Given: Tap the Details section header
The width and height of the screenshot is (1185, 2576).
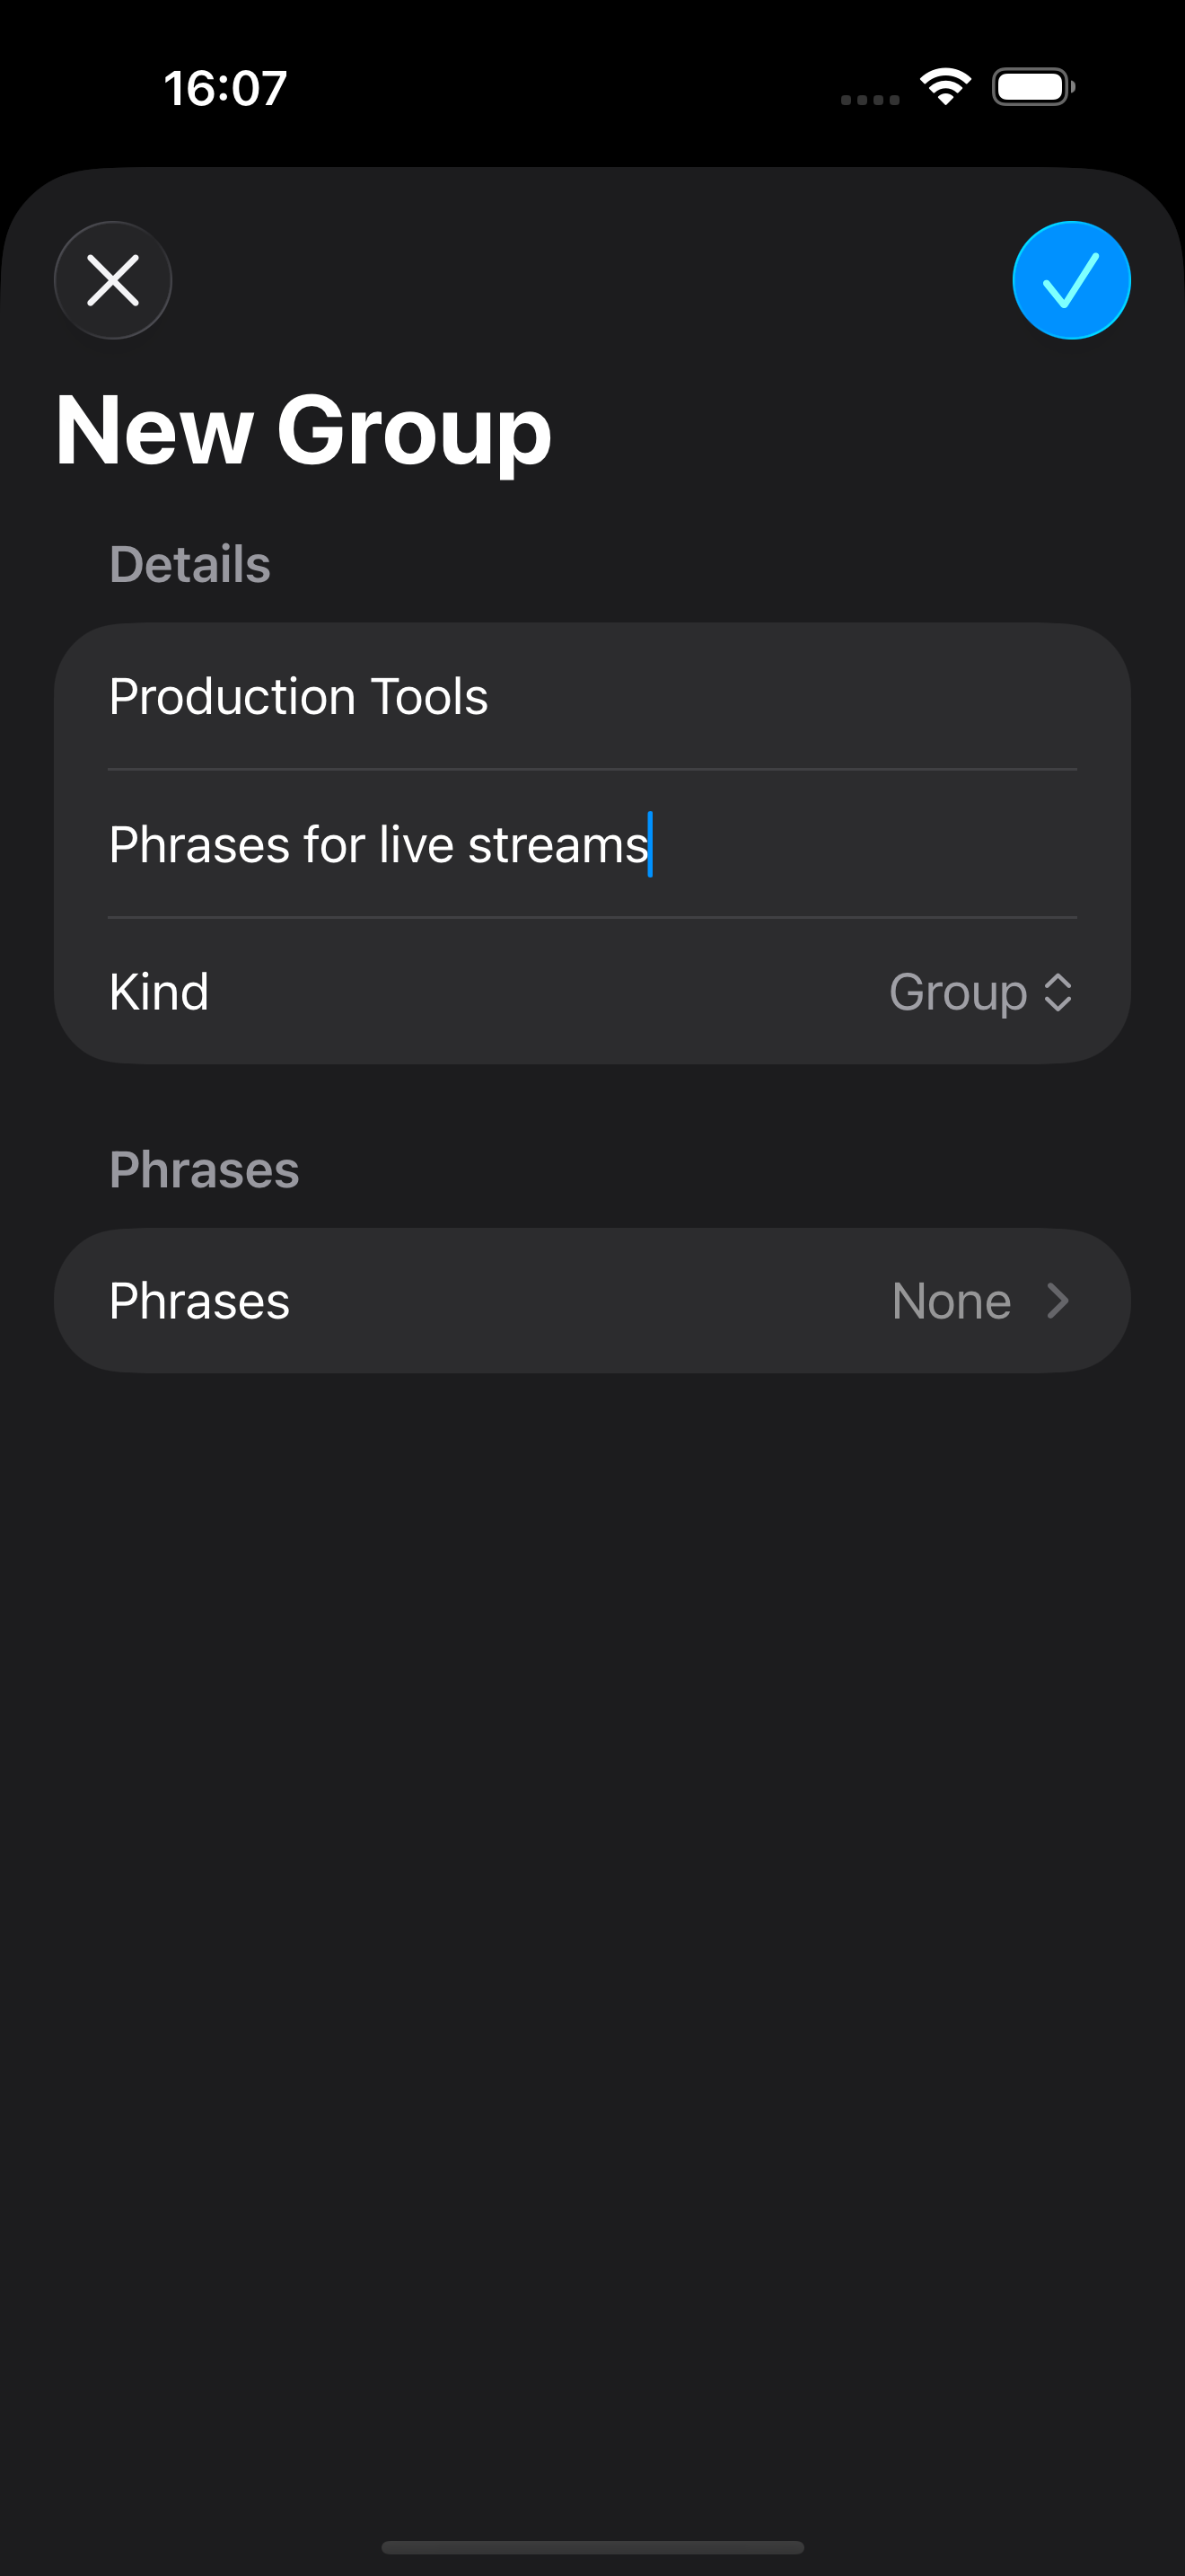Looking at the screenshot, I should [x=189, y=565].
